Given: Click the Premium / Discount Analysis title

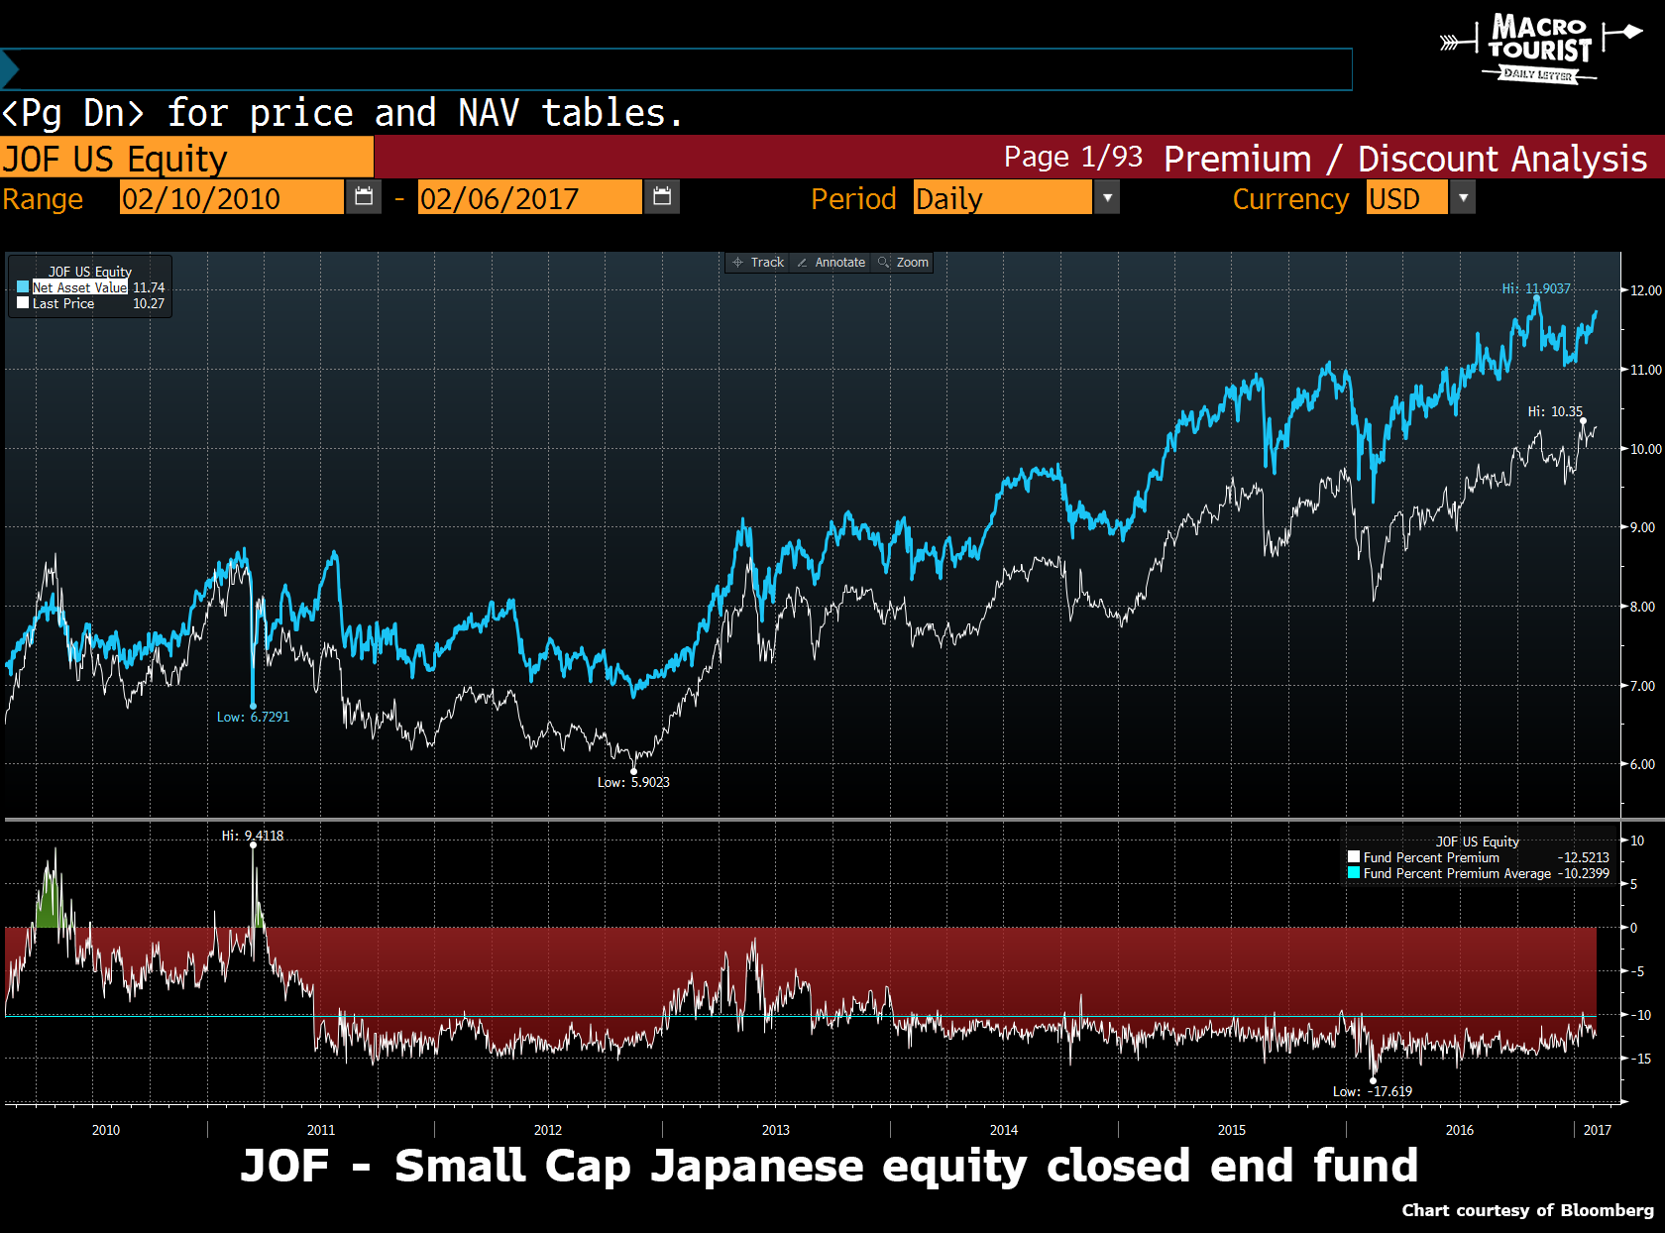Looking at the screenshot, I should (1405, 158).
